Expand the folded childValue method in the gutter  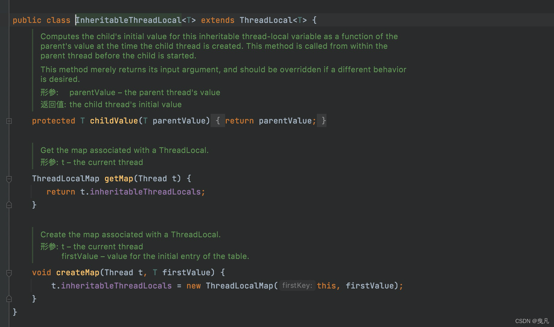click(x=9, y=121)
